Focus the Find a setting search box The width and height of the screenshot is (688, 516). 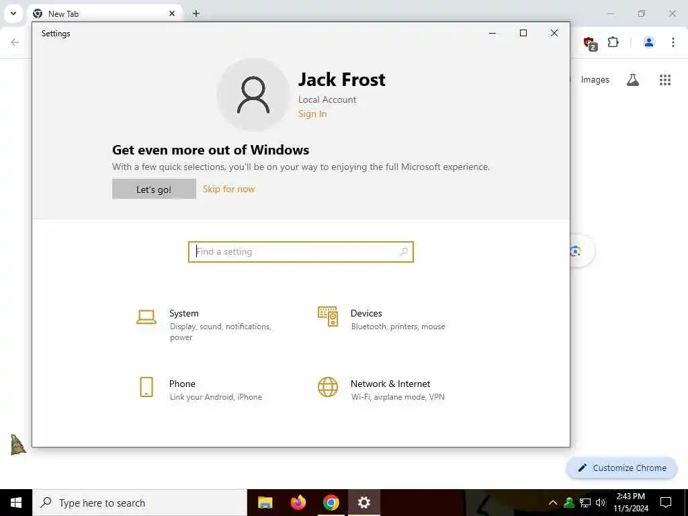[x=300, y=252]
